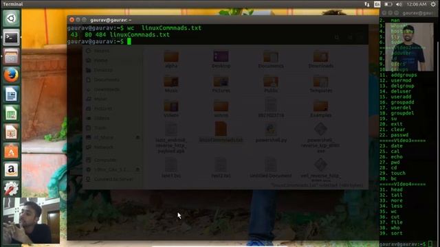Open System Settings wrench icon
The height and width of the screenshot is (247, 440).
coord(11,188)
